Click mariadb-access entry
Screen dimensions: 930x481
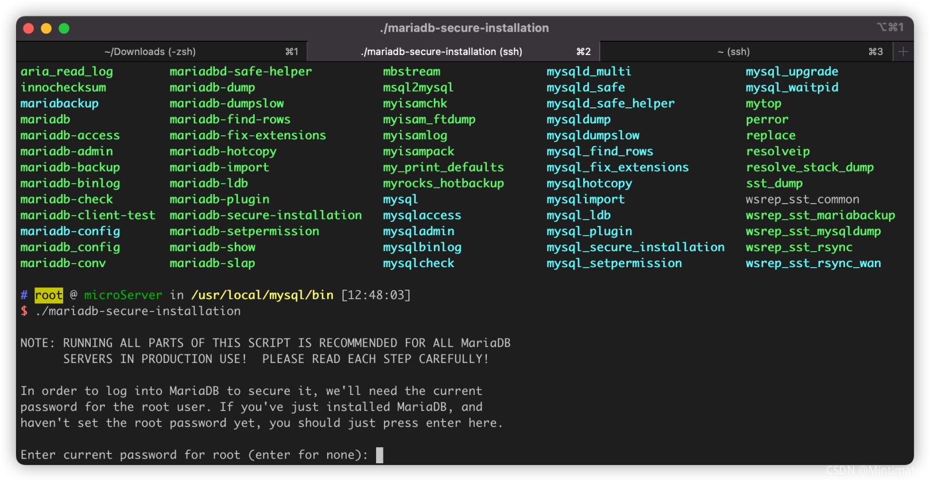click(70, 136)
